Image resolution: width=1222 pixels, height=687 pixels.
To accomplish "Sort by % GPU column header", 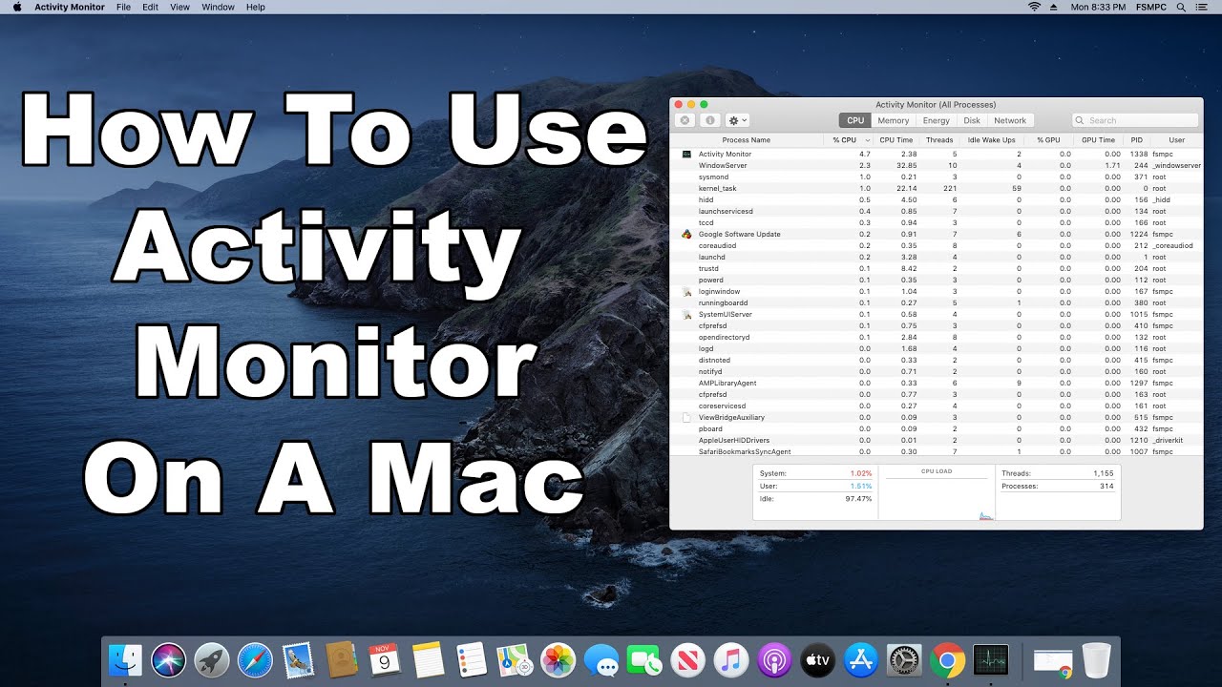I will [x=1049, y=140].
